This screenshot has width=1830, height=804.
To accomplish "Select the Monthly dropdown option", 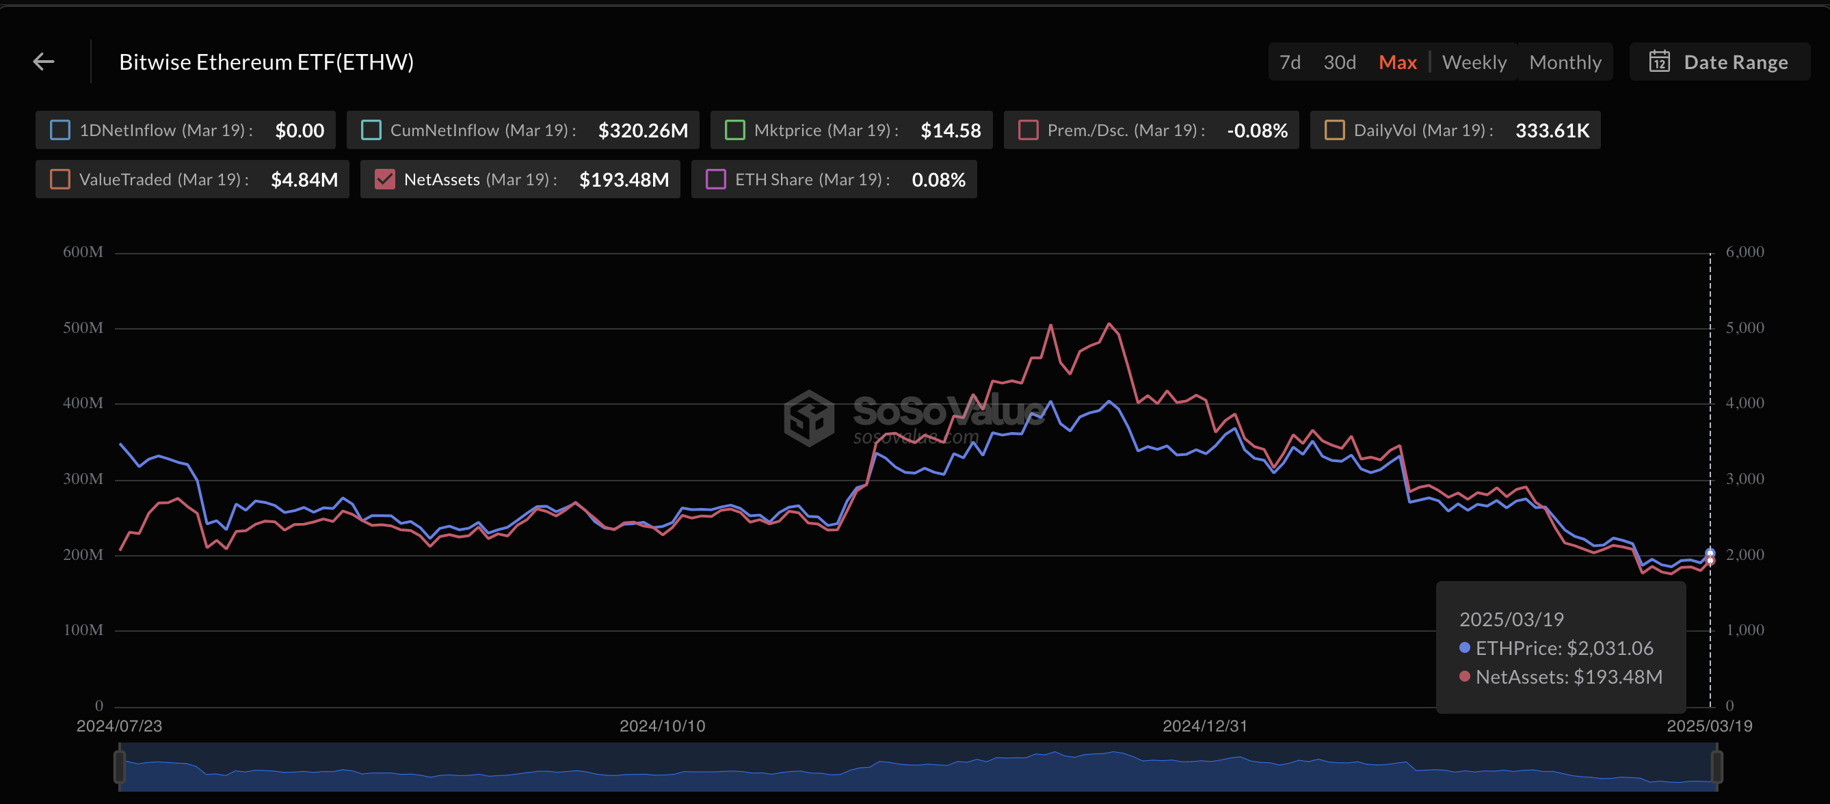I will pos(1566,62).
